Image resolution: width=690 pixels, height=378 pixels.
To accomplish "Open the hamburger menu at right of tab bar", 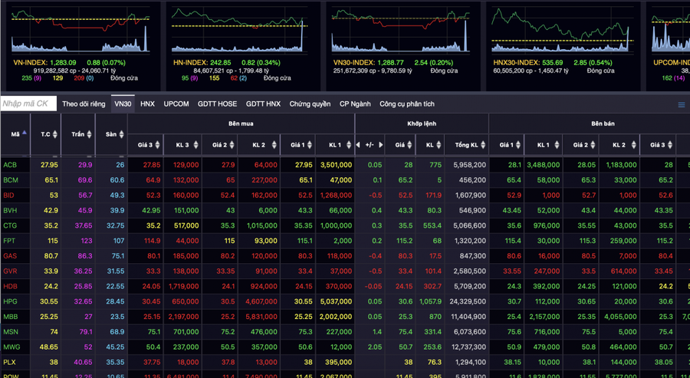I will click(681, 104).
